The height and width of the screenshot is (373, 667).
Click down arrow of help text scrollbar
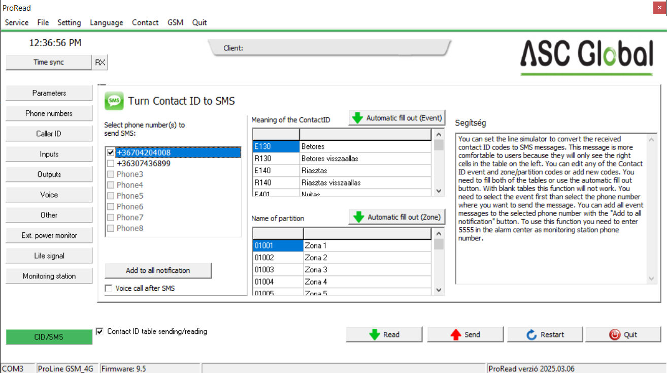(652, 278)
